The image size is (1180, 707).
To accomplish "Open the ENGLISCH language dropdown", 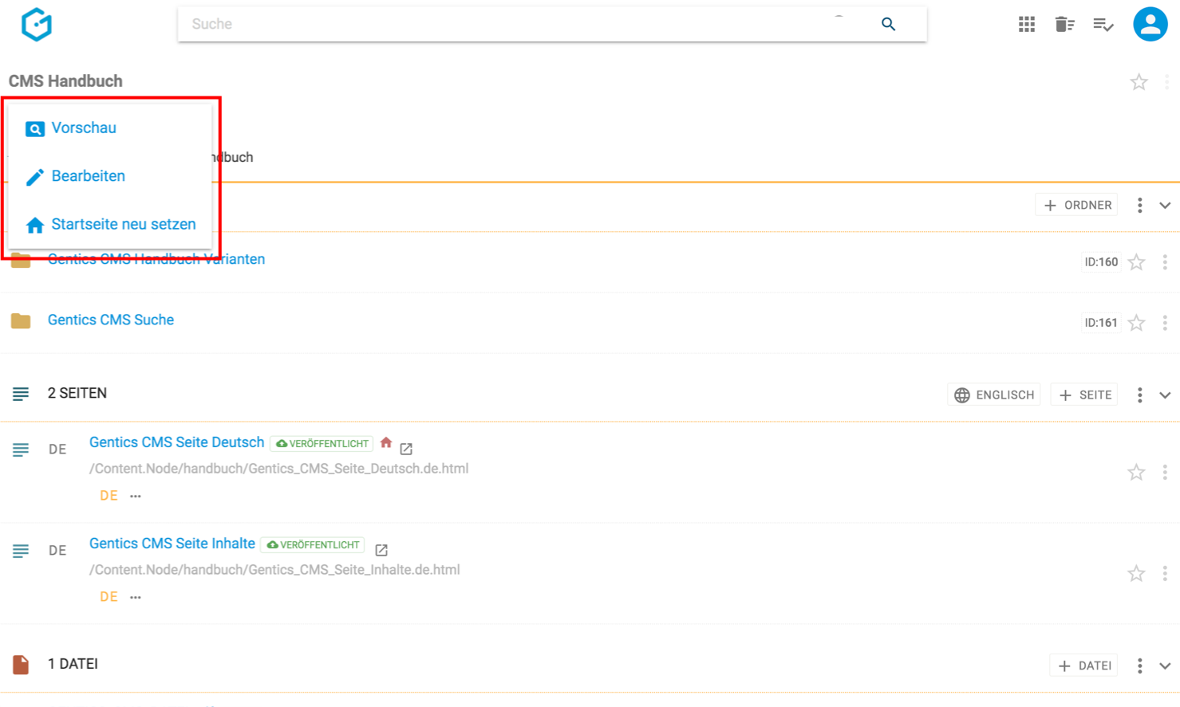I will click(x=993, y=395).
